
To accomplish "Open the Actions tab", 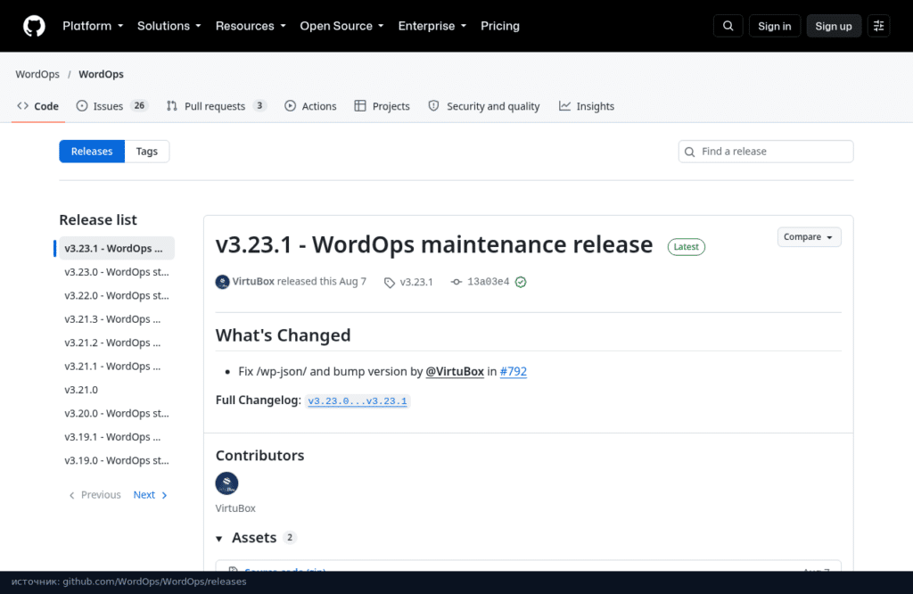I will point(311,106).
